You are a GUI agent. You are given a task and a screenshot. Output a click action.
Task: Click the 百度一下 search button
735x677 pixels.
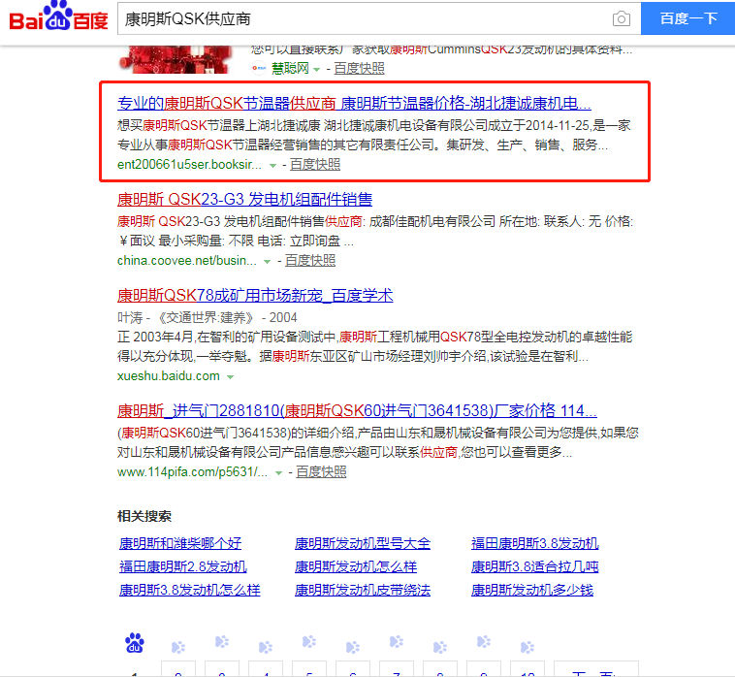(687, 18)
